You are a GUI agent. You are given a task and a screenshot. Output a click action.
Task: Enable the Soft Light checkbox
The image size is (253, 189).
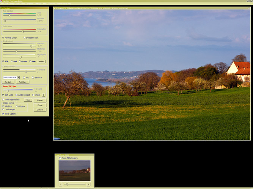[3, 95]
